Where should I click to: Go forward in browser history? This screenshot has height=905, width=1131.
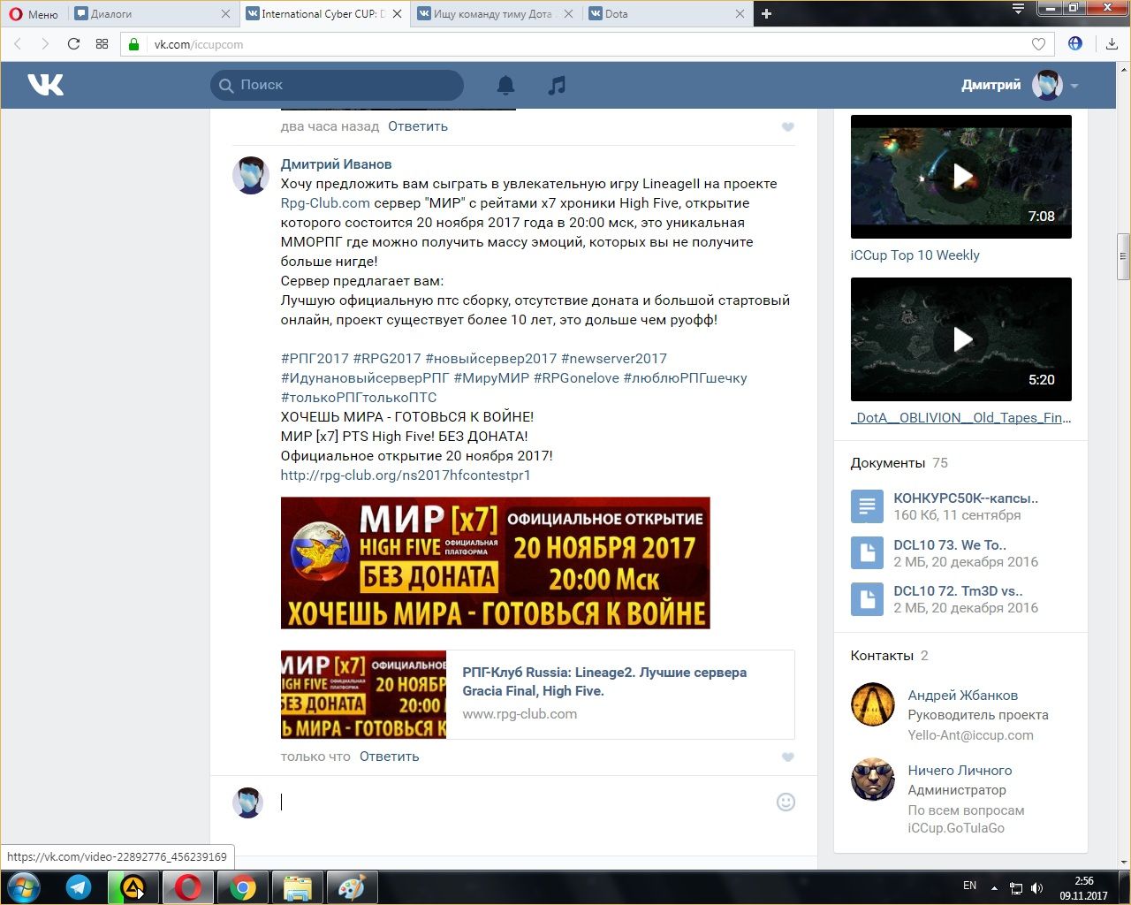45,44
